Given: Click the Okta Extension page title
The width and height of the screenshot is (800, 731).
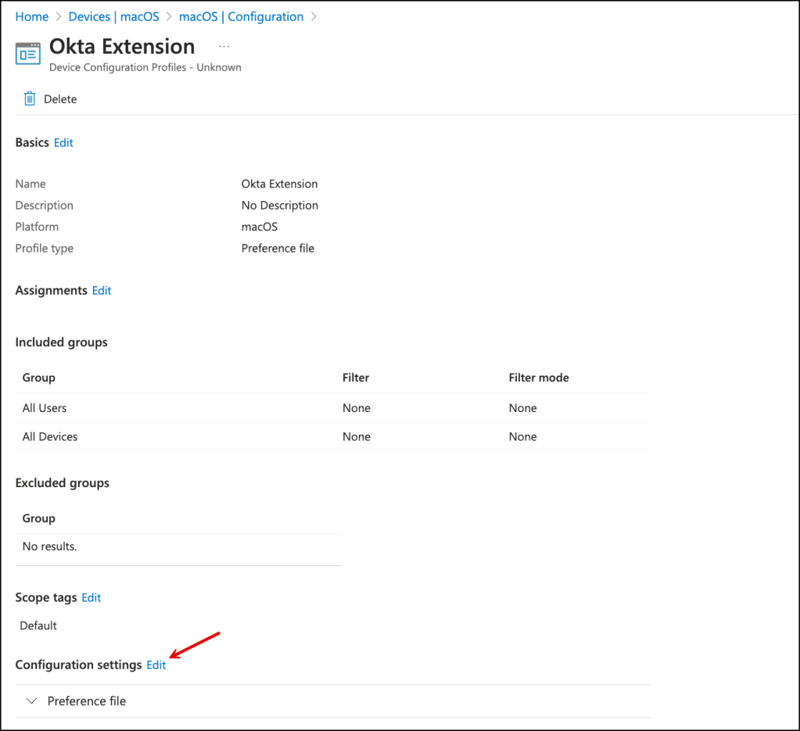Looking at the screenshot, I should point(122,46).
